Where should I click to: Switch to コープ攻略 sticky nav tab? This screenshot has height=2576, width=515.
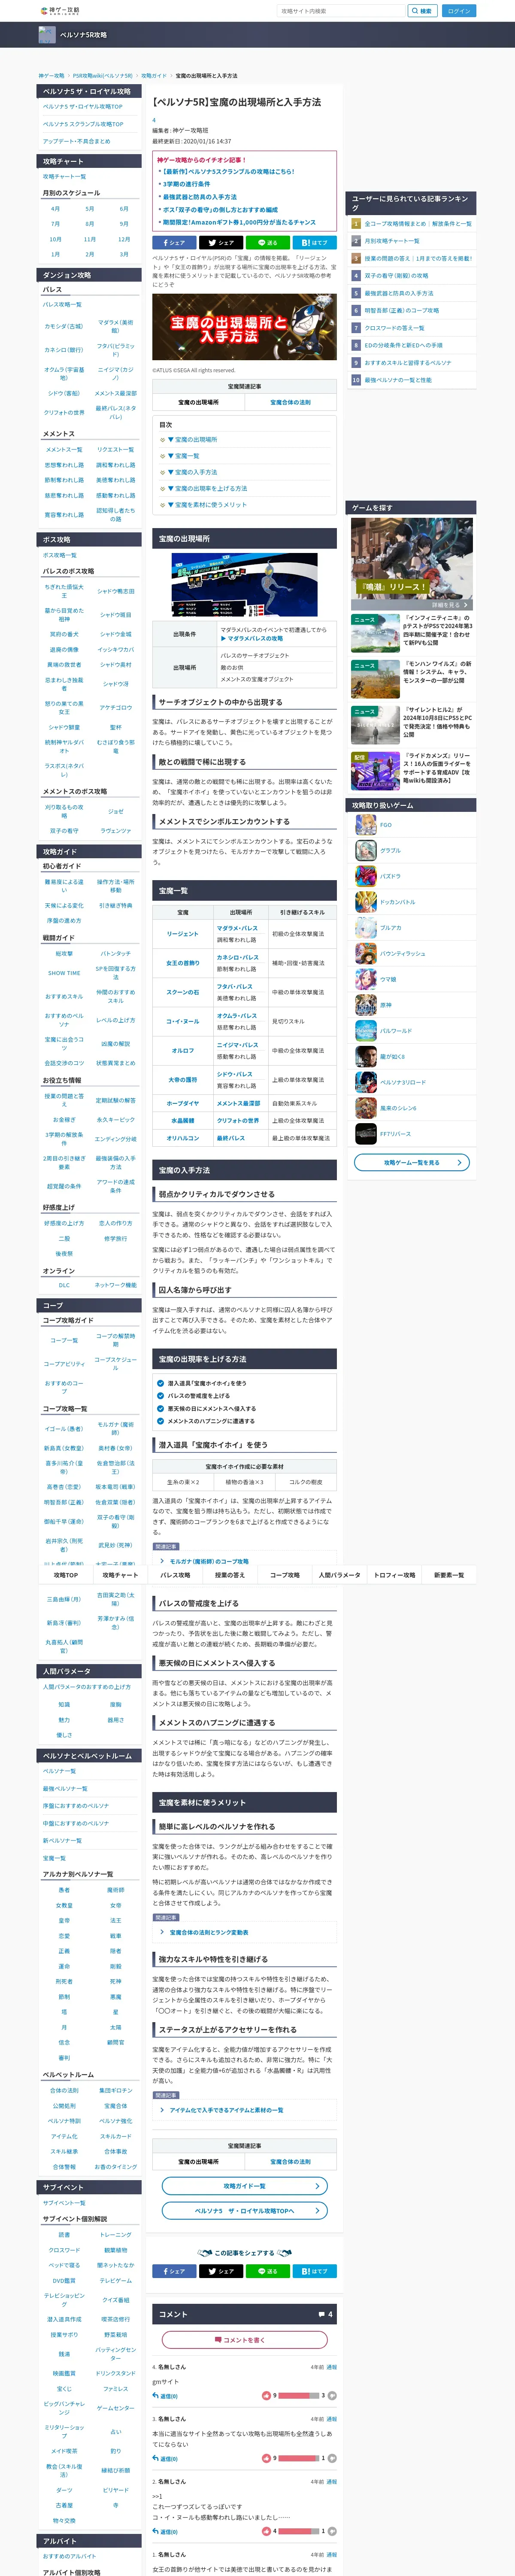284,1574
